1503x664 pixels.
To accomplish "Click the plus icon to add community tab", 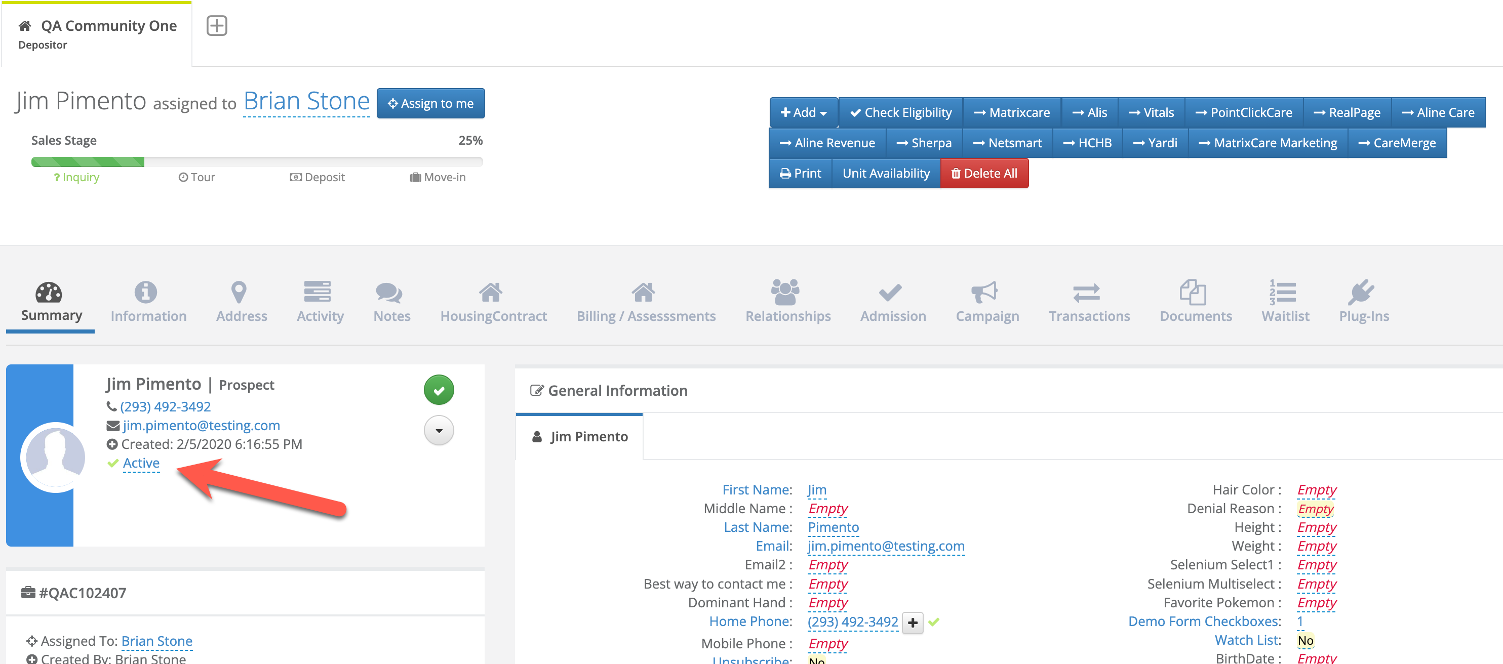I will click(217, 26).
